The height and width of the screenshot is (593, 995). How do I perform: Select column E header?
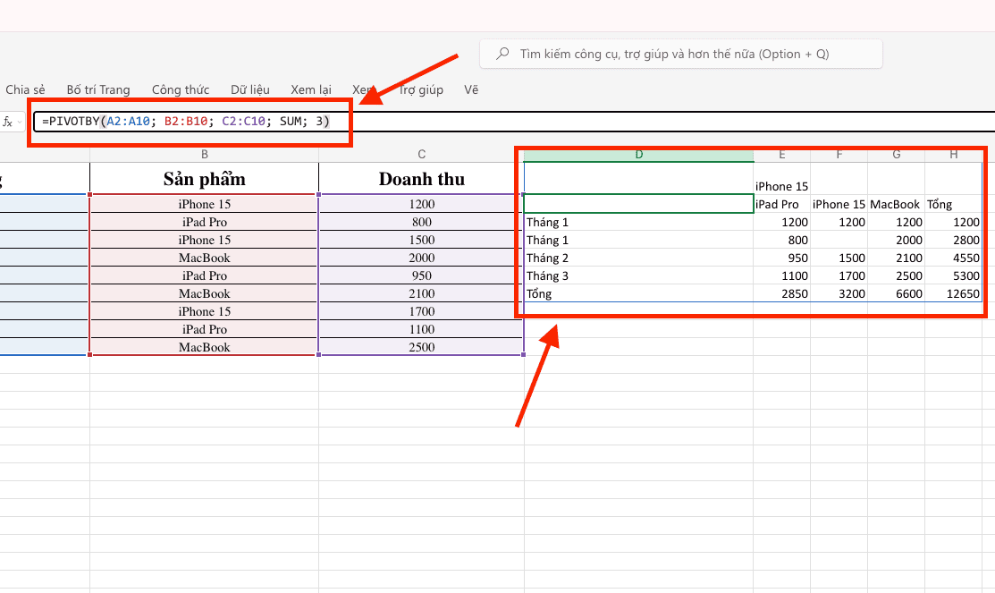point(781,155)
